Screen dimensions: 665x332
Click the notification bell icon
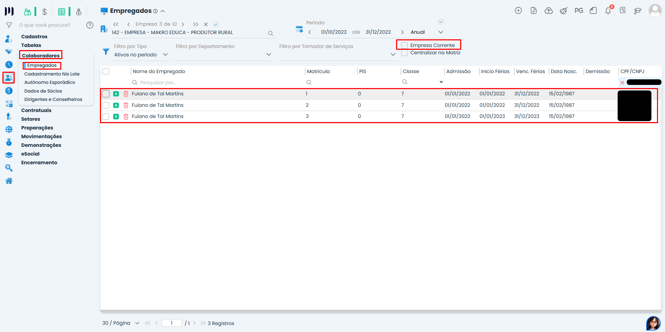pyautogui.click(x=608, y=11)
